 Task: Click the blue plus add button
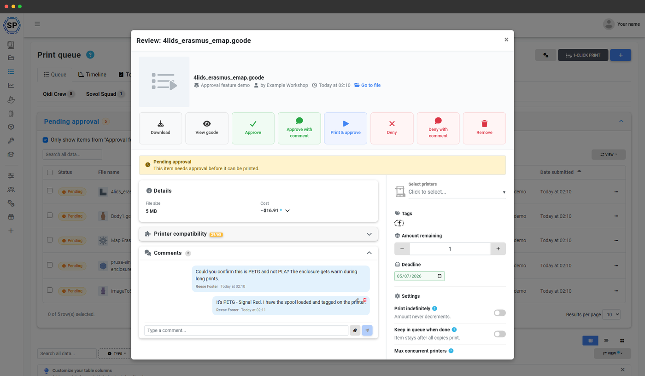pos(621,55)
